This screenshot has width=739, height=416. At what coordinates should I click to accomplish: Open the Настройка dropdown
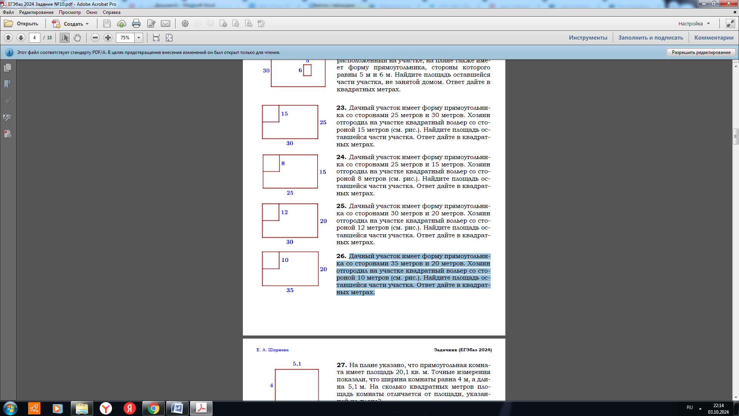click(x=694, y=23)
